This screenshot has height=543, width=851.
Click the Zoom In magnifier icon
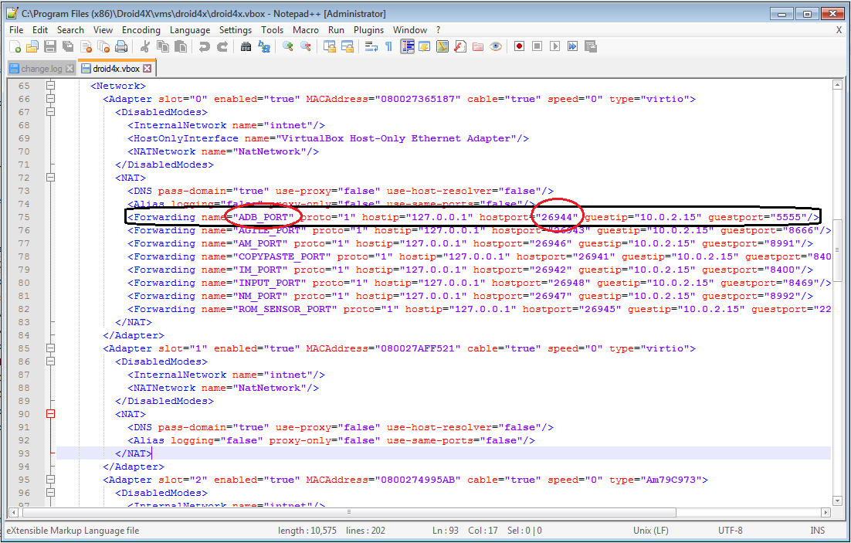pyautogui.click(x=287, y=46)
